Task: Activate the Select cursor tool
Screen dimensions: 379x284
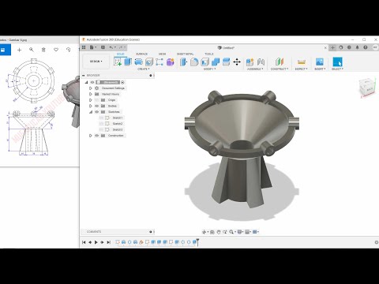Action: click(337, 62)
